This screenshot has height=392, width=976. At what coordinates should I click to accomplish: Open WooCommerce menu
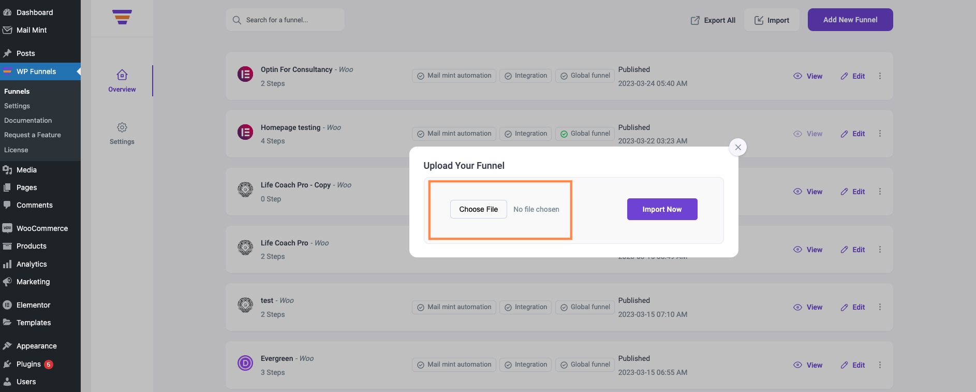pyautogui.click(x=40, y=228)
